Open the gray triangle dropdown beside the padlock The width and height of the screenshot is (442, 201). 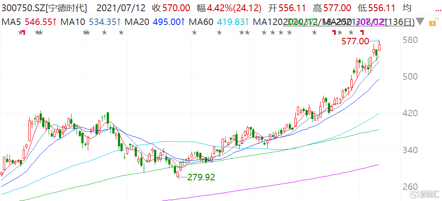point(420,22)
